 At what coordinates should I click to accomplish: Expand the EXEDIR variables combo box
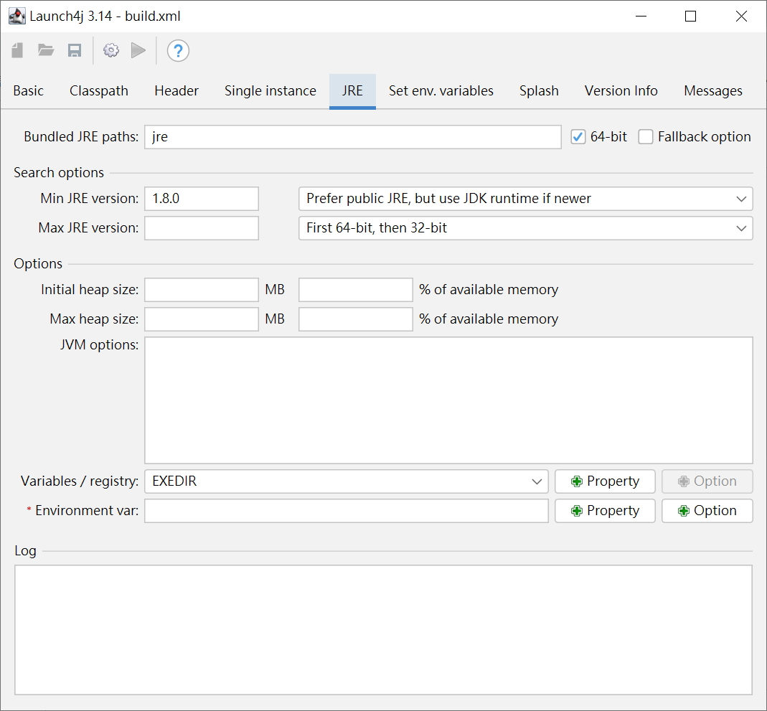347,481
